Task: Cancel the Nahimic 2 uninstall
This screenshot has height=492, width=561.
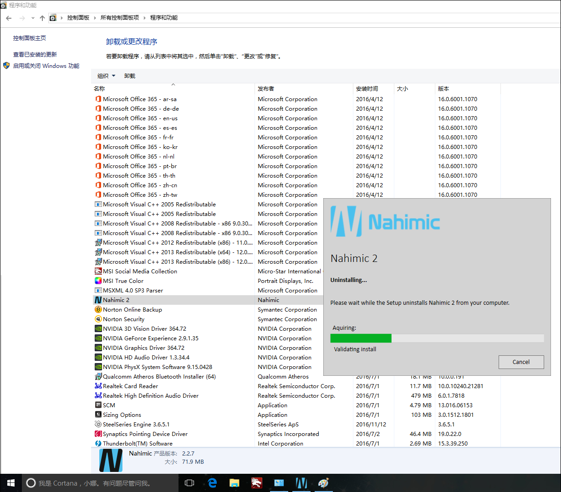Action: (x=521, y=362)
